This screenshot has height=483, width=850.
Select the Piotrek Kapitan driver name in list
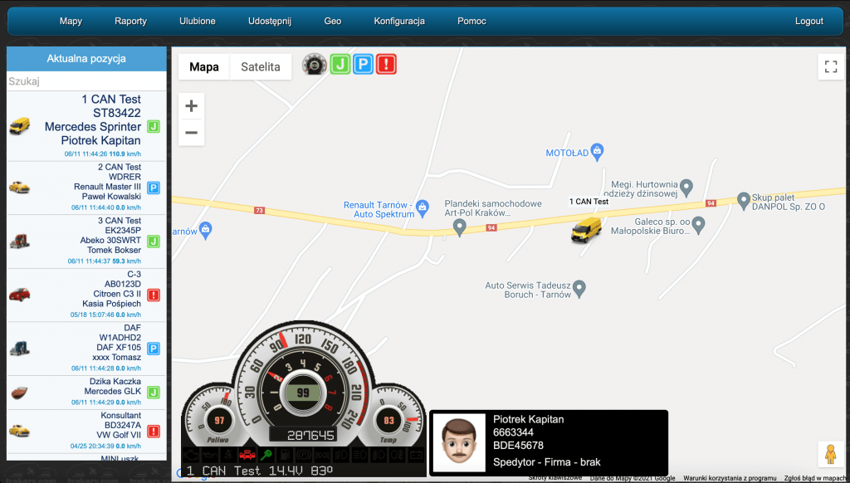point(100,140)
